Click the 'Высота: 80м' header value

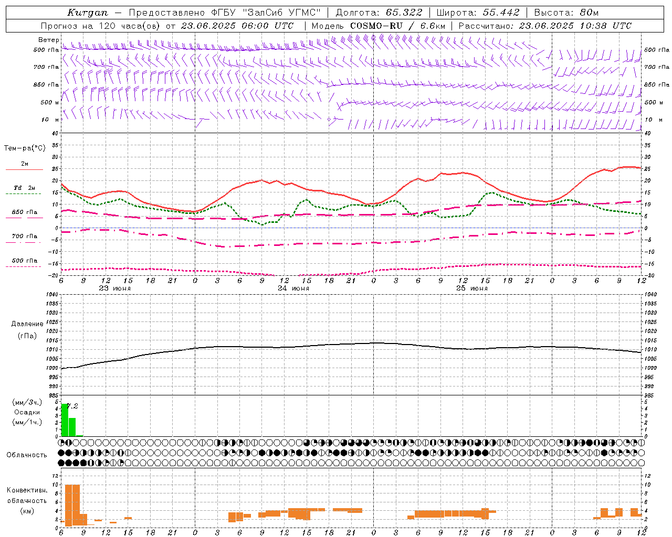(x=566, y=13)
